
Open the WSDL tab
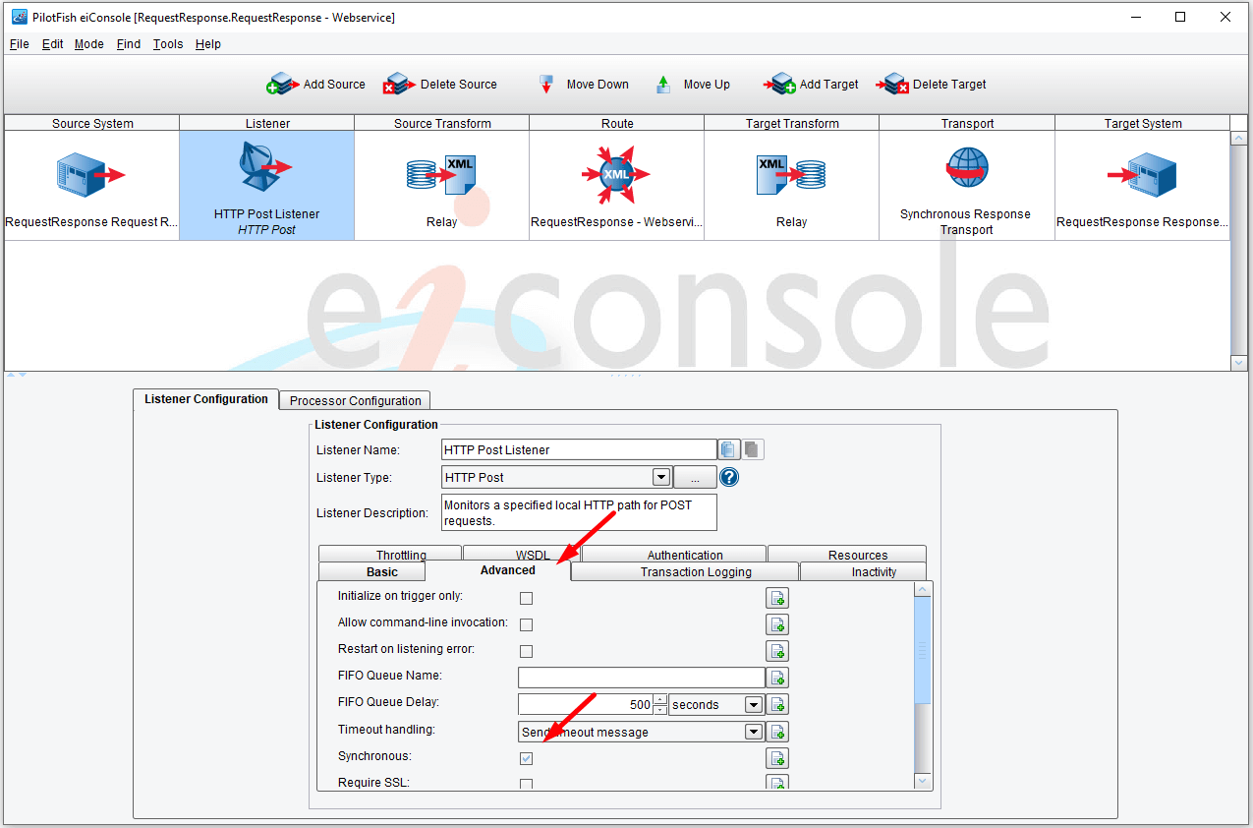(522, 555)
